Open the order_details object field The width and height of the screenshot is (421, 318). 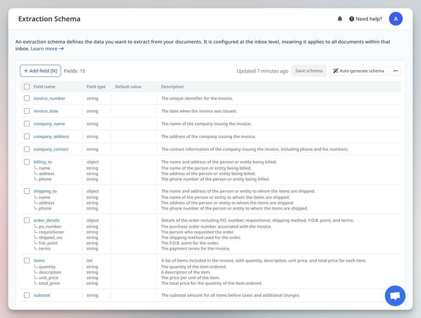click(x=46, y=220)
